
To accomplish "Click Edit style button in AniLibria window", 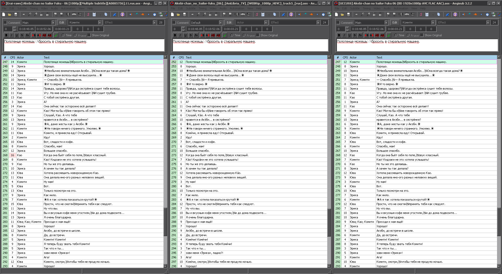I will pyautogui.click(x=229, y=23).
